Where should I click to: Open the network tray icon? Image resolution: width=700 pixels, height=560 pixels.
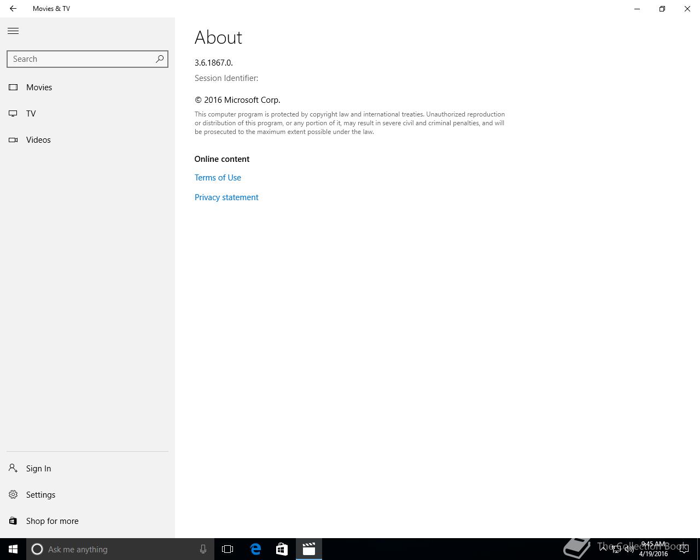[x=616, y=549]
